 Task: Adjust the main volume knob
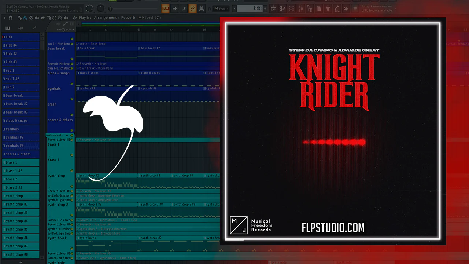(x=89, y=8)
